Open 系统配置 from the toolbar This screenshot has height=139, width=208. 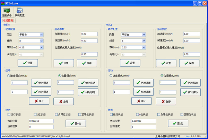coord(19,12)
